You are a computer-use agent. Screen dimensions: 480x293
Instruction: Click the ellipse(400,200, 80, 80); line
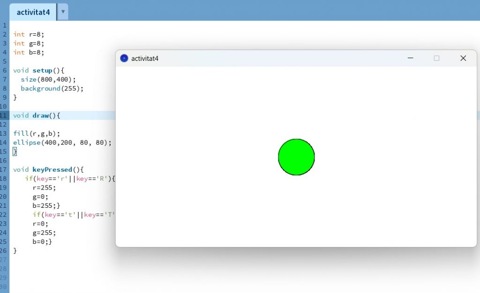pyautogui.click(x=62, y=142)
